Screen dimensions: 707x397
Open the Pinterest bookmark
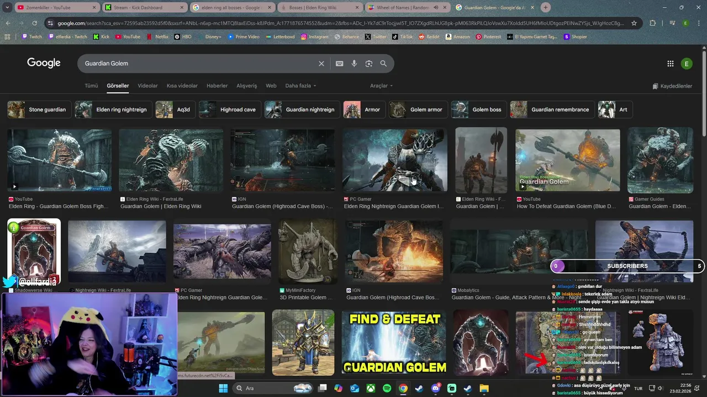click(x=488, y=36)
